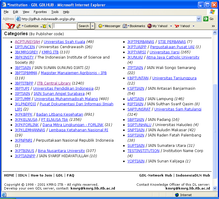Image resolution: width=219 pixels, height=199 pixels.
Task: Open the TESTINSTITUTION link
Action: (143, 151)
